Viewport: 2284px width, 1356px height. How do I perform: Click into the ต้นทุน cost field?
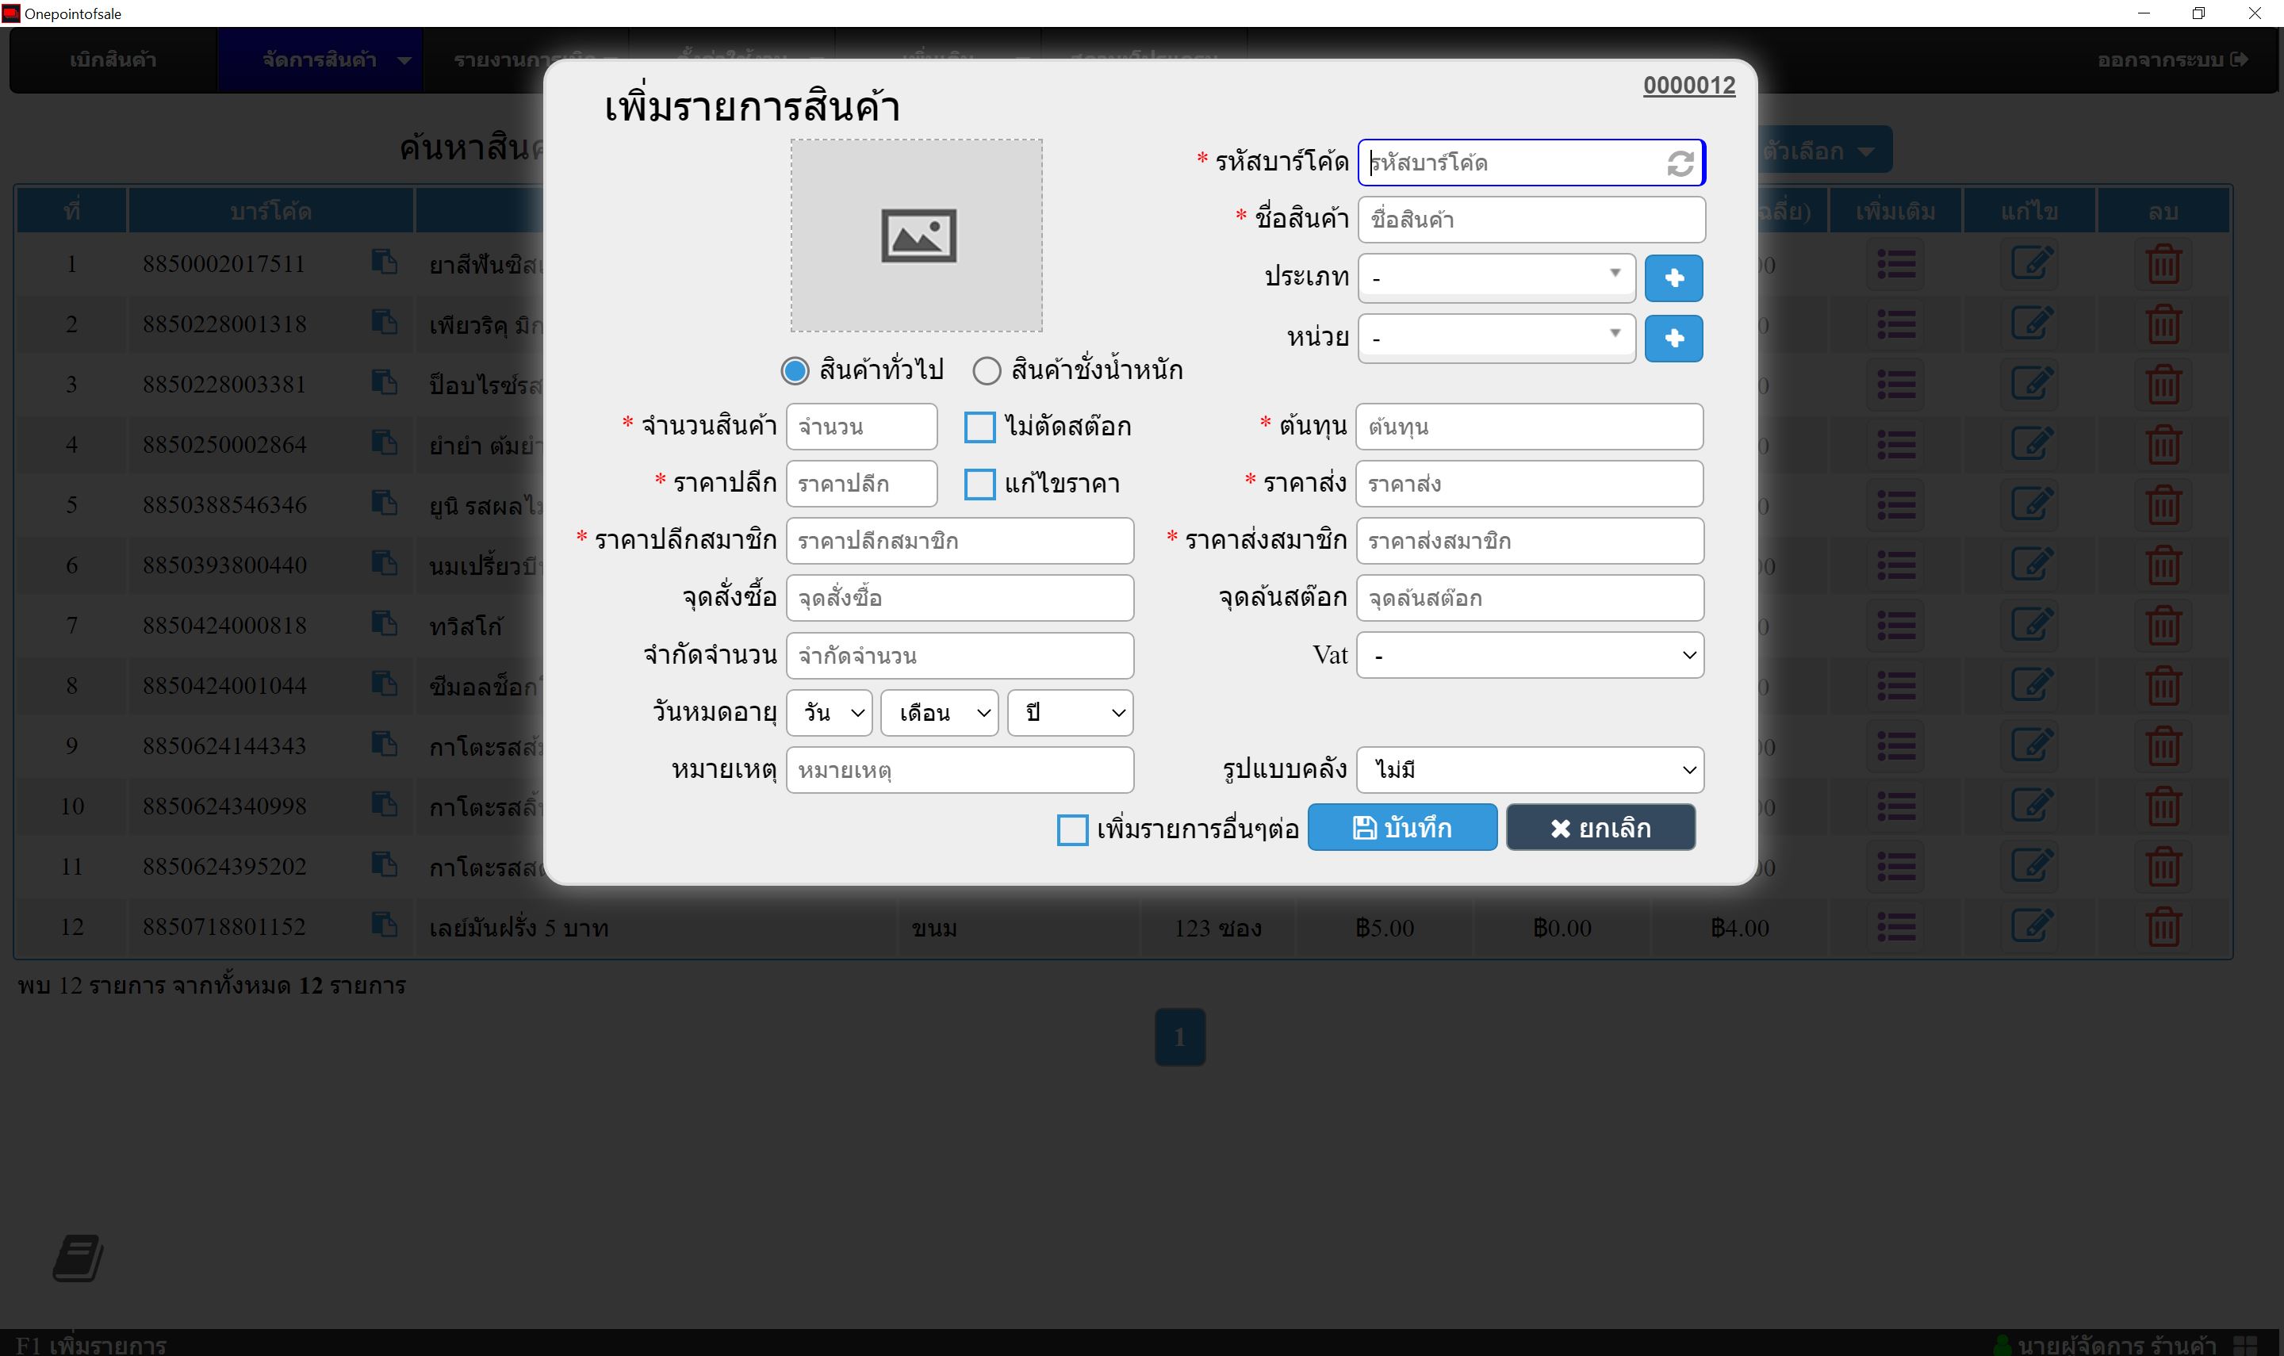click(1529, 427)
